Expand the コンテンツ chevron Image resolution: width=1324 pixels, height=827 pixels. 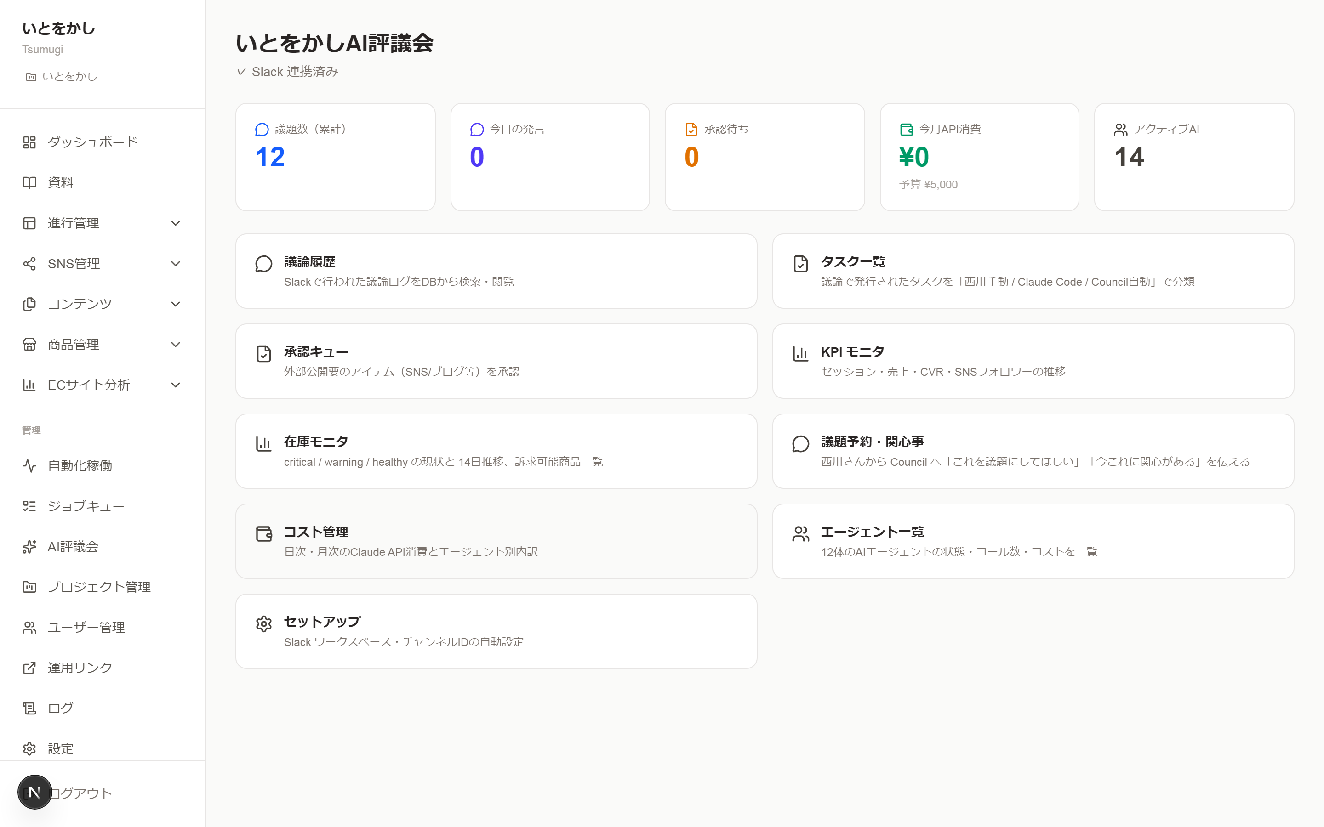pos(176,304)
